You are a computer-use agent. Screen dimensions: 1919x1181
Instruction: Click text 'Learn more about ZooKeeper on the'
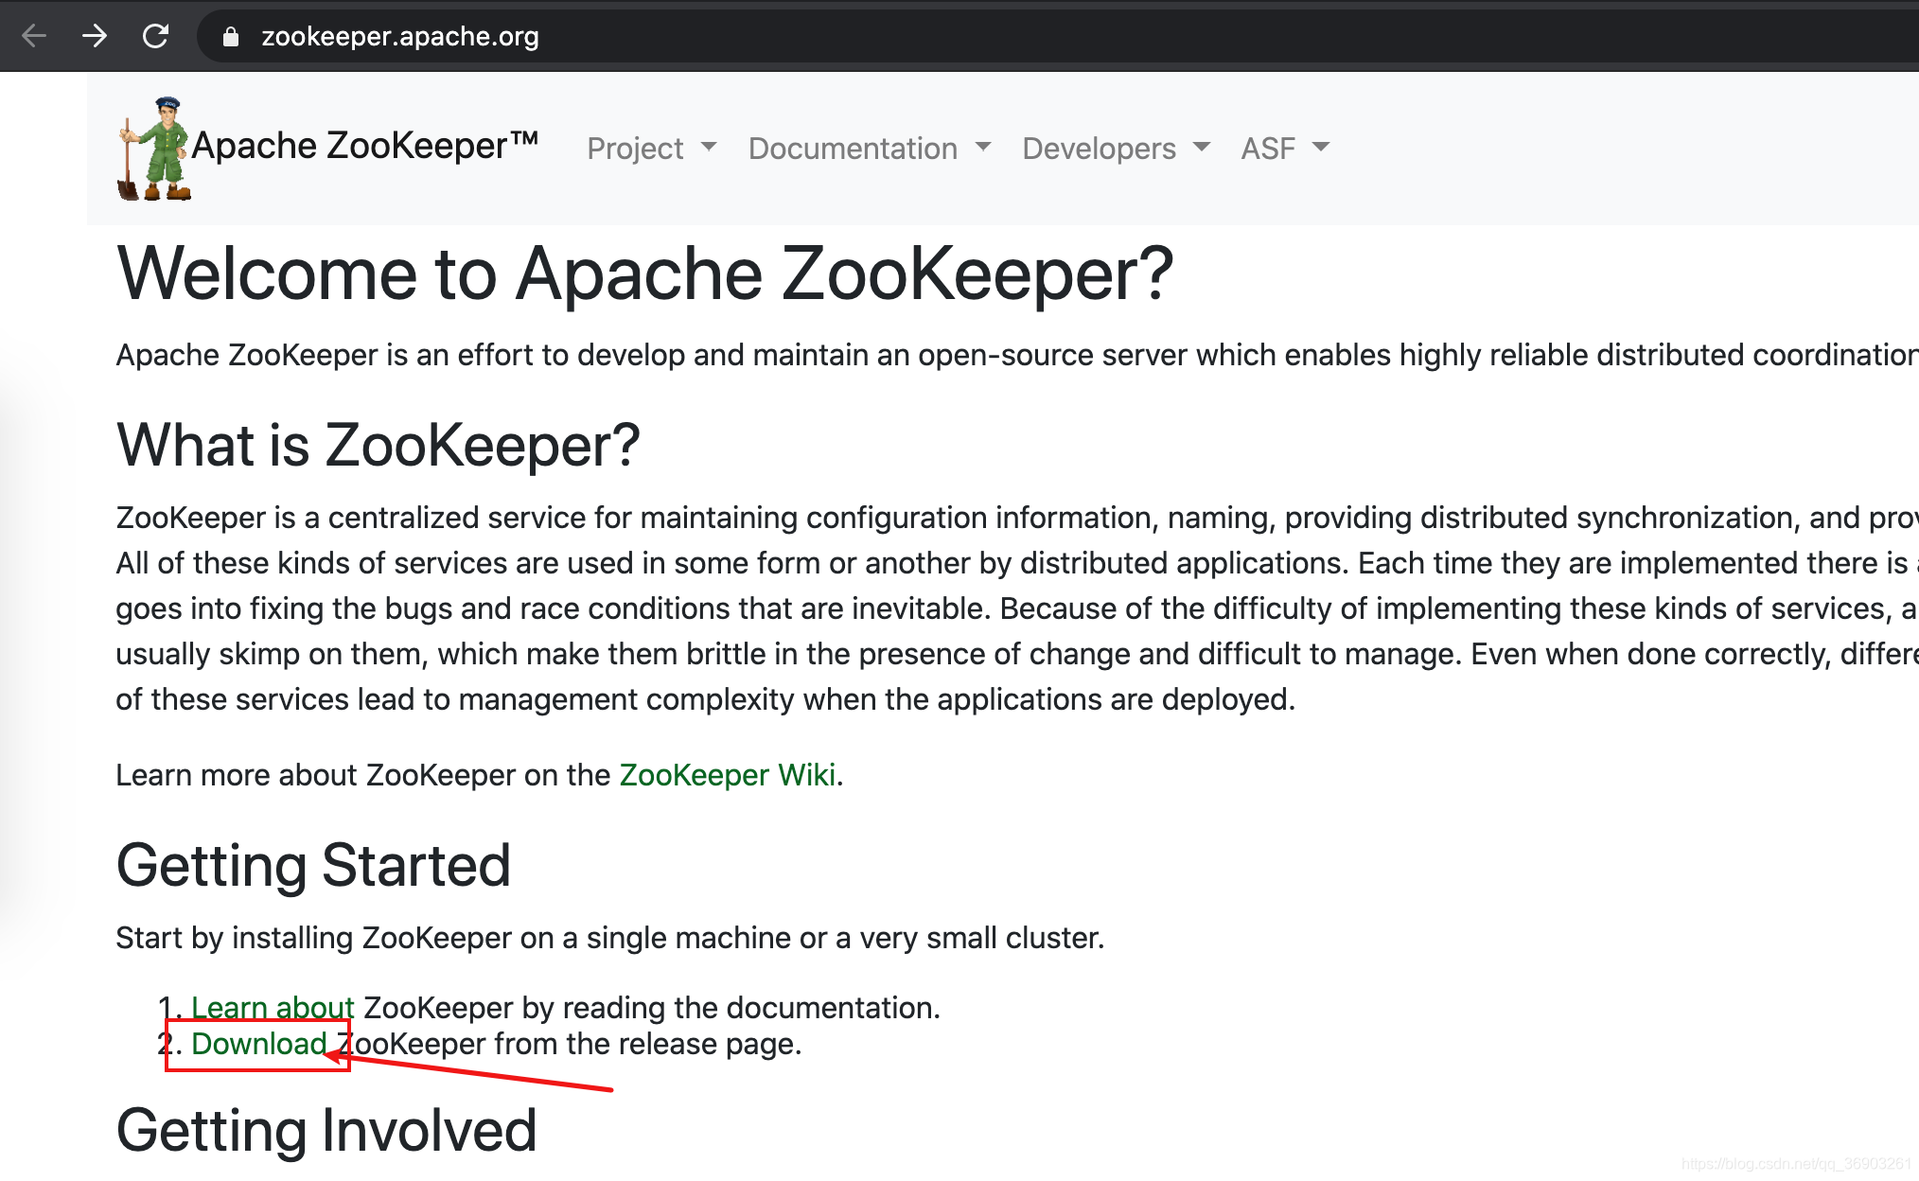pyautogui.click(x=363, y=775)
